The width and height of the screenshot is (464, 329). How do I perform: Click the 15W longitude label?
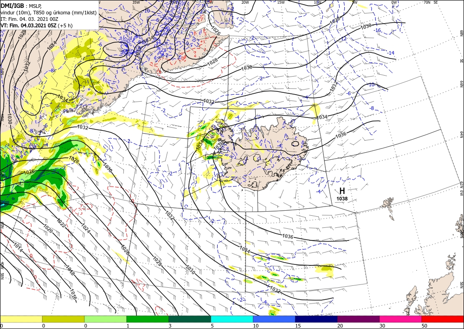coord(281,2)
